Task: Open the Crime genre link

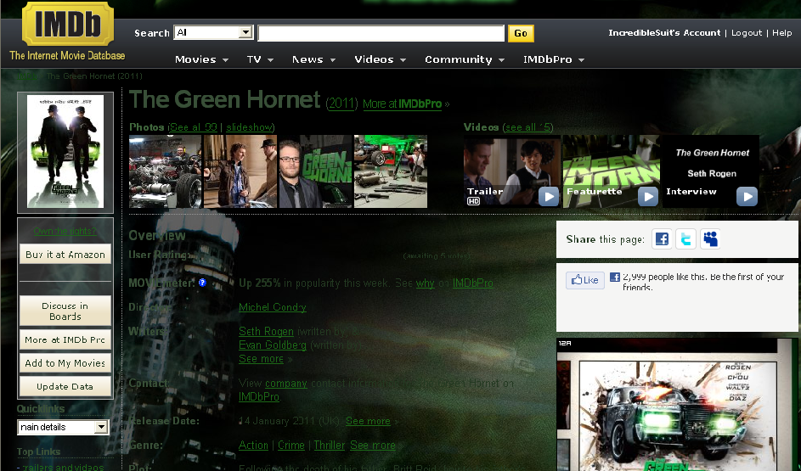Action: pos(291,445)
